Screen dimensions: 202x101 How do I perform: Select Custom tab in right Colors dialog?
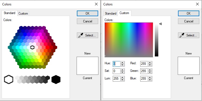click(x=124, y=13)
